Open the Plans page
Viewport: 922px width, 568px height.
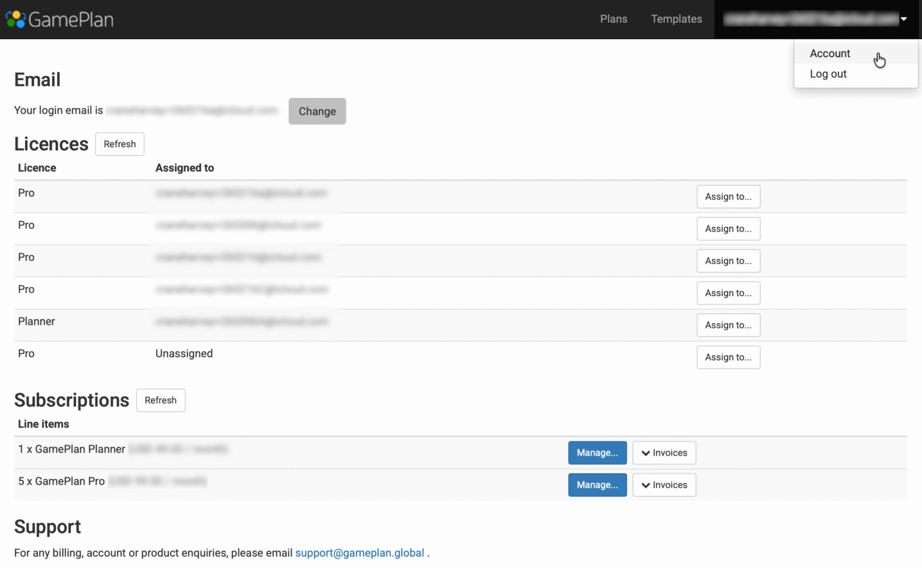[613, 19]
